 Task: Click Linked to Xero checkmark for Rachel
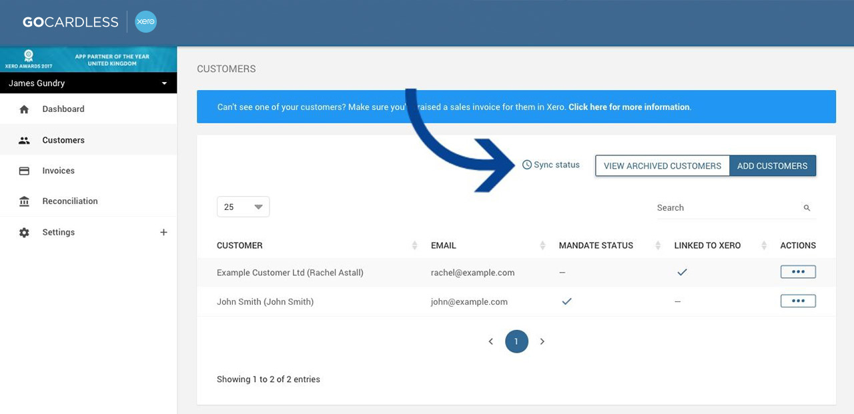click(x=682, y=272)
